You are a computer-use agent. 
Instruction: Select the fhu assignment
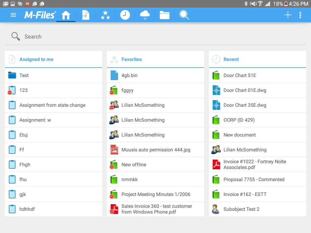pos(53,179)
